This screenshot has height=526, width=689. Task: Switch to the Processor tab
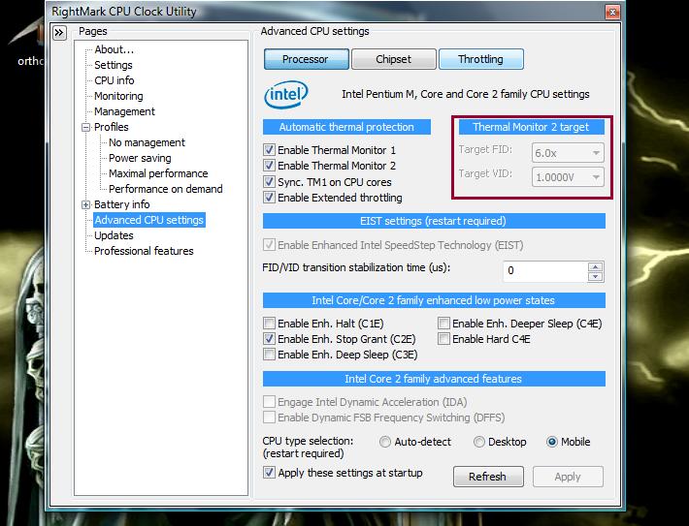click(307, 59)
